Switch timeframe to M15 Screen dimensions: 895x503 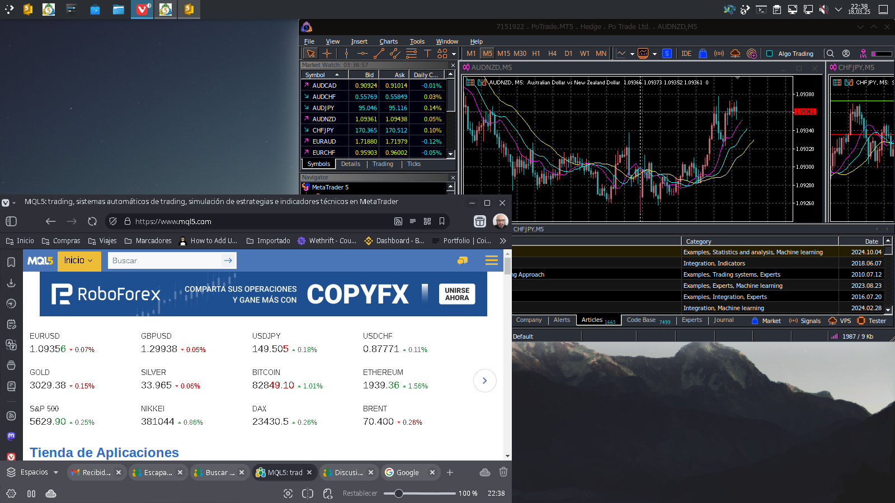503,54
